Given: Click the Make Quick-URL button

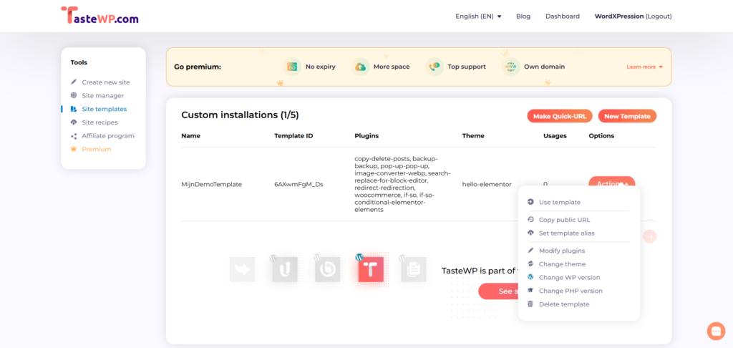Looking at the screenshot, I should pos(560,116).
